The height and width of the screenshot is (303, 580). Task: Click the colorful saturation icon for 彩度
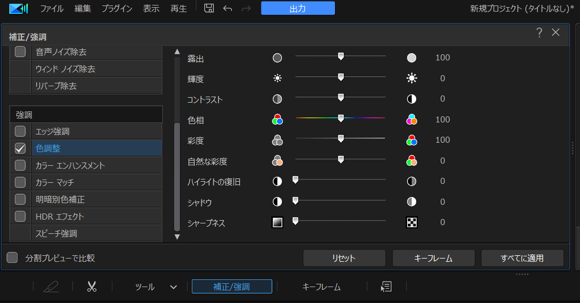click(411, 140)
